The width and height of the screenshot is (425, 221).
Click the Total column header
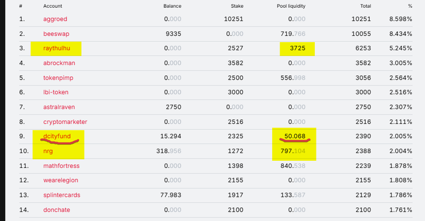[x=365, y=6]
